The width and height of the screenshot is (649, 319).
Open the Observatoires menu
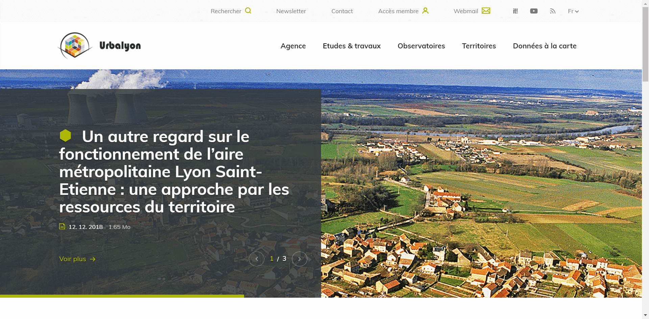[421, 46]
